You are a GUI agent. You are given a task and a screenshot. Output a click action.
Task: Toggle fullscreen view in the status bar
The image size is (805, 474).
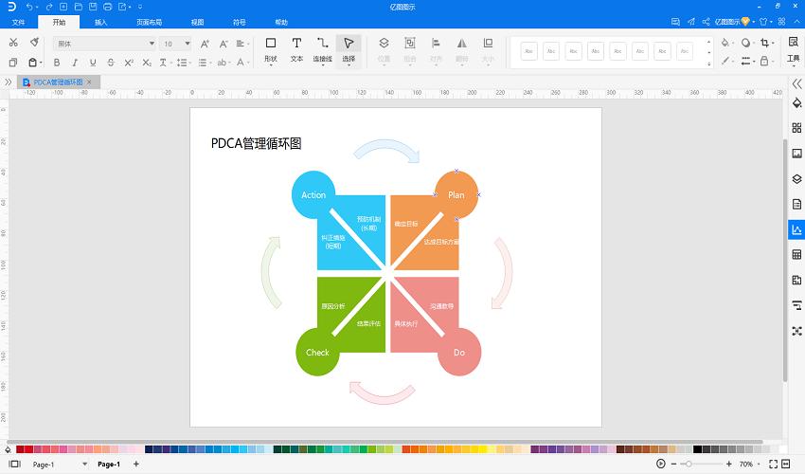773,464
